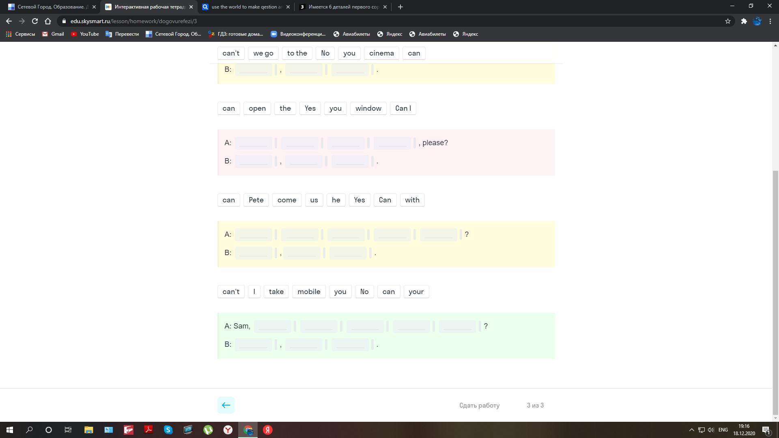Click the first blank after 'A: Sam,'
Screen dimensions: 779x438
272,326
